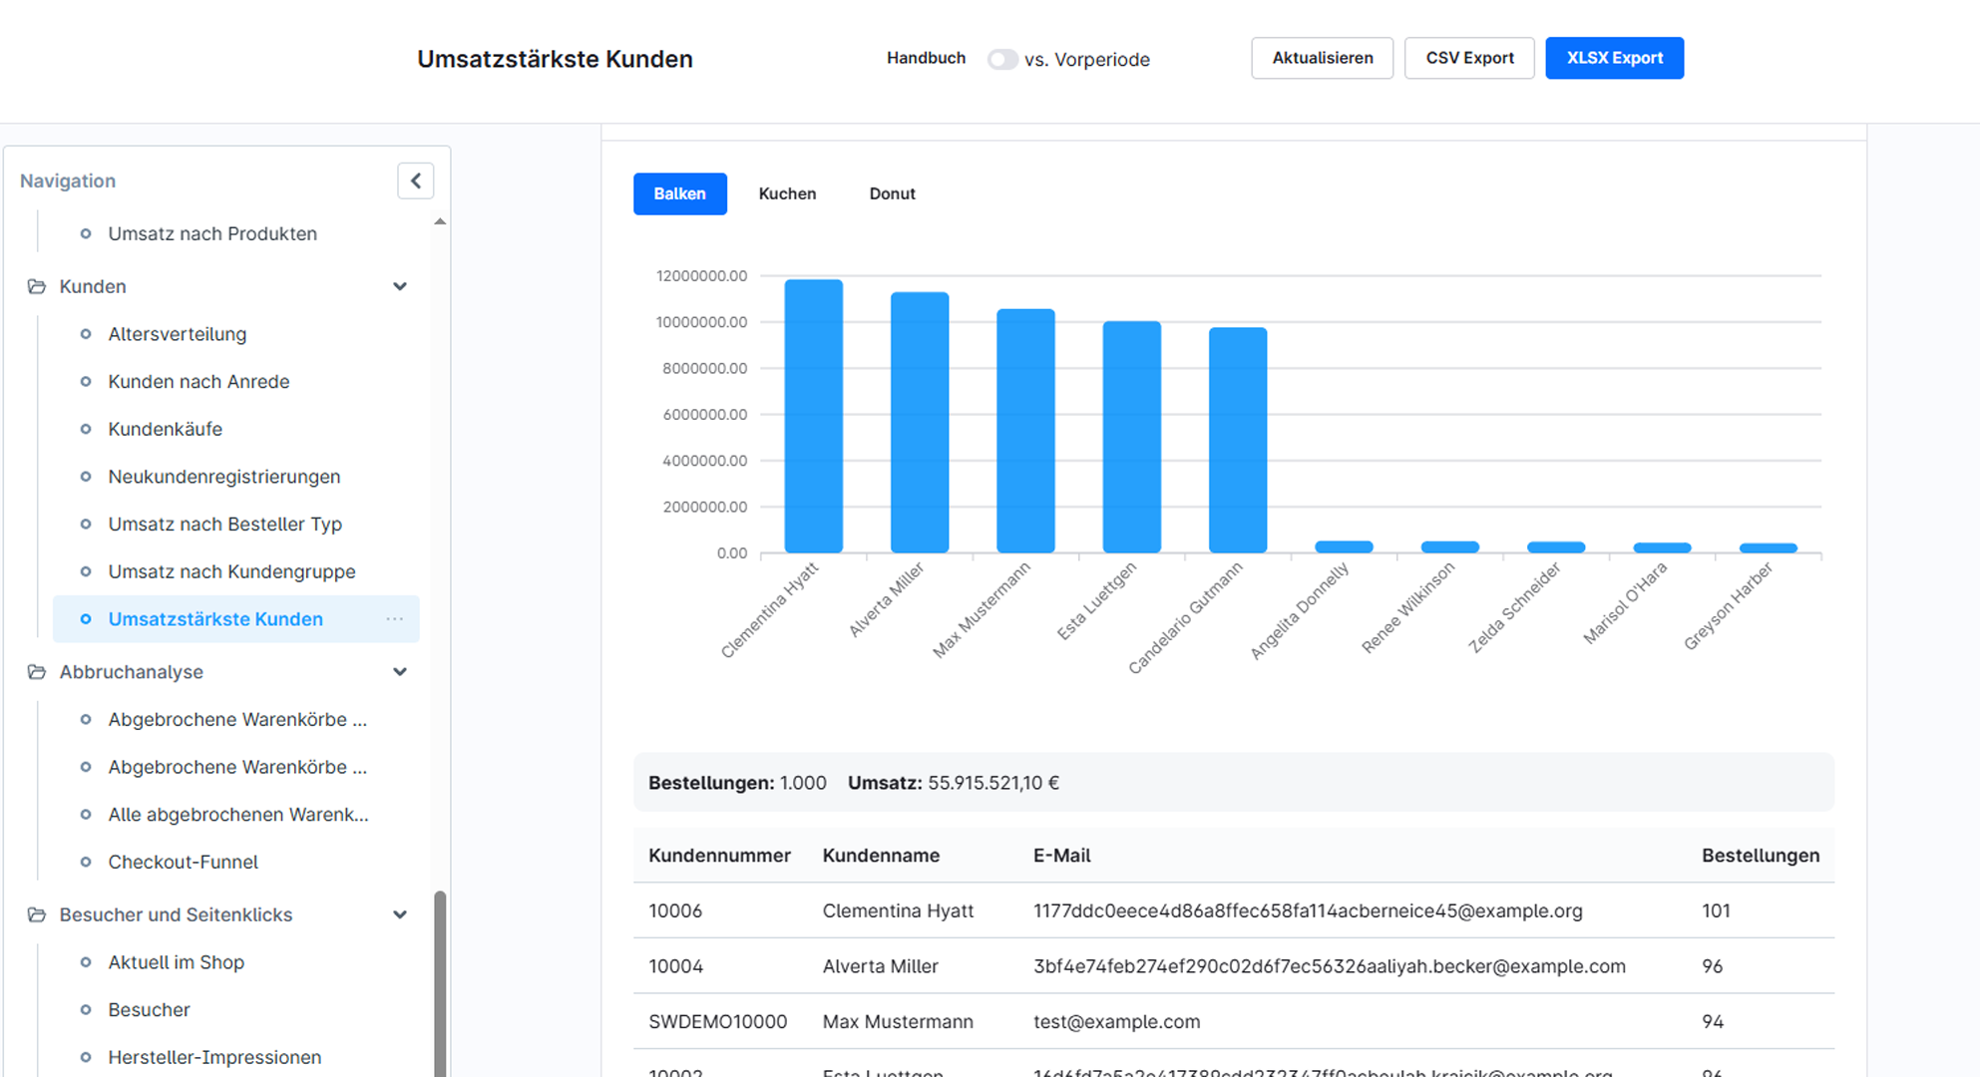Click the navigation panel scrollbar thumb
The height and width of the screenshot is (1077, 1980).
440,983
